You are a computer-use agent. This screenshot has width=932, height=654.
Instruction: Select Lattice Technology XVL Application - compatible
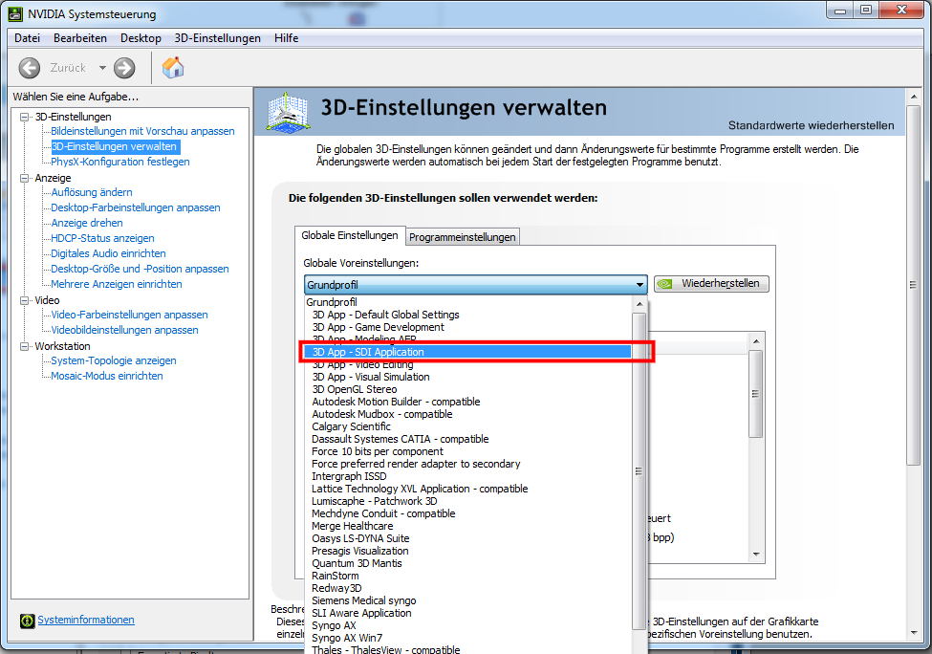[x=467, y=489]
